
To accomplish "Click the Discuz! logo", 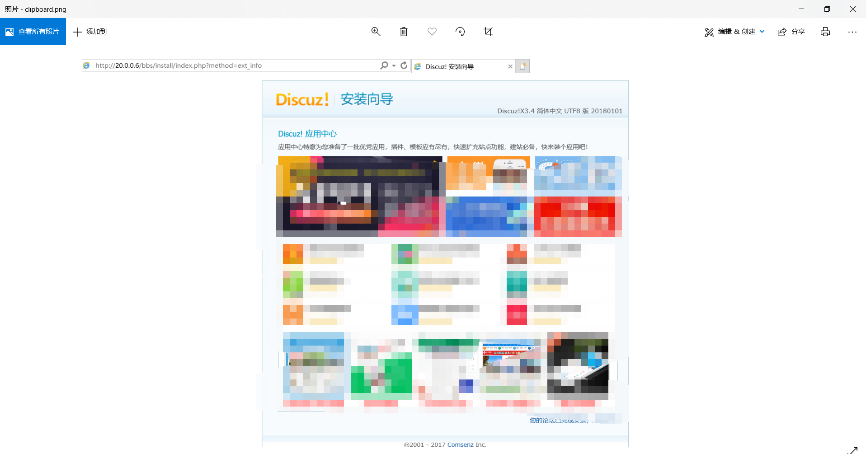I will point(302,99).
